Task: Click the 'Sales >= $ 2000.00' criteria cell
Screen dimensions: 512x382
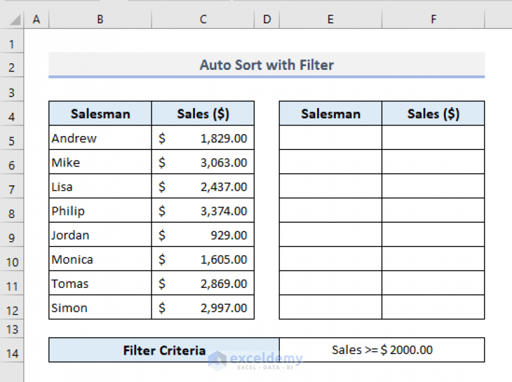Action: 382,350
